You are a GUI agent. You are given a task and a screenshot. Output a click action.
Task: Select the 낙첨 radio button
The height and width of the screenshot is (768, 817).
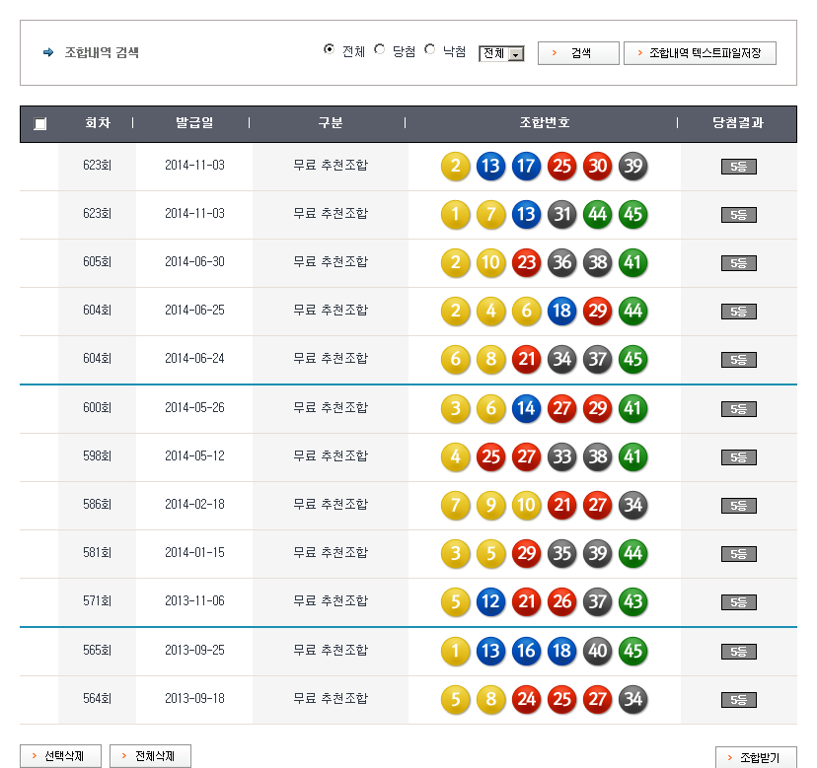coord(430,50)
